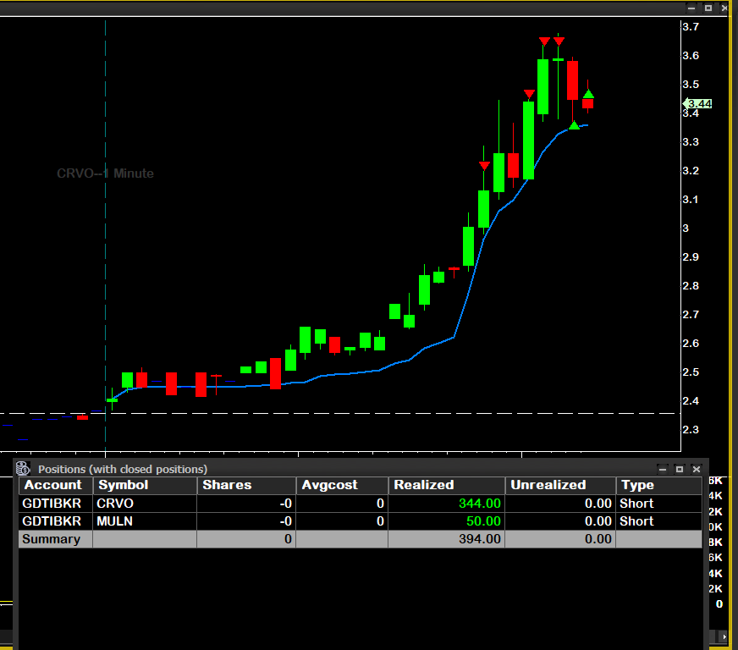
Task: Click the Short type in CRVO row
Action: [x=636, y=504]
